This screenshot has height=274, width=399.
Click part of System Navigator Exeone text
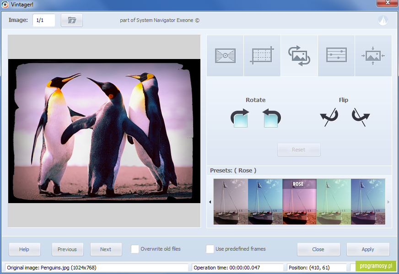pos(160,20)
